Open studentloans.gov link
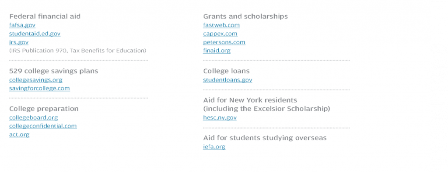 [x=227, y=80]
